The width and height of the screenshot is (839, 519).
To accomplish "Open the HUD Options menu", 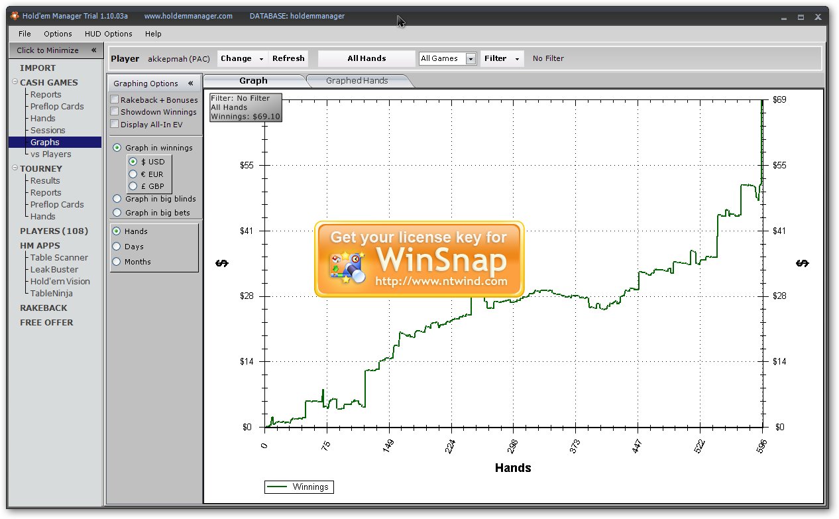I will point(108,34).
